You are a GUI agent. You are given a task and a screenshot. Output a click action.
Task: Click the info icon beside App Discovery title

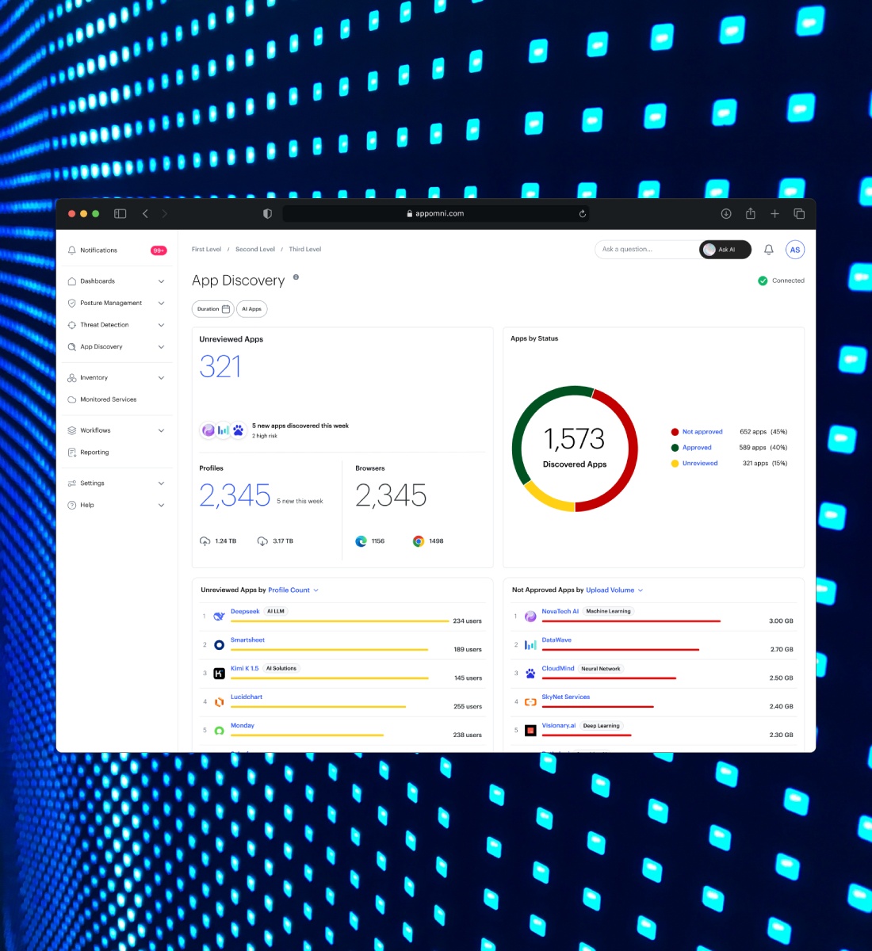(x=296, y=277)
